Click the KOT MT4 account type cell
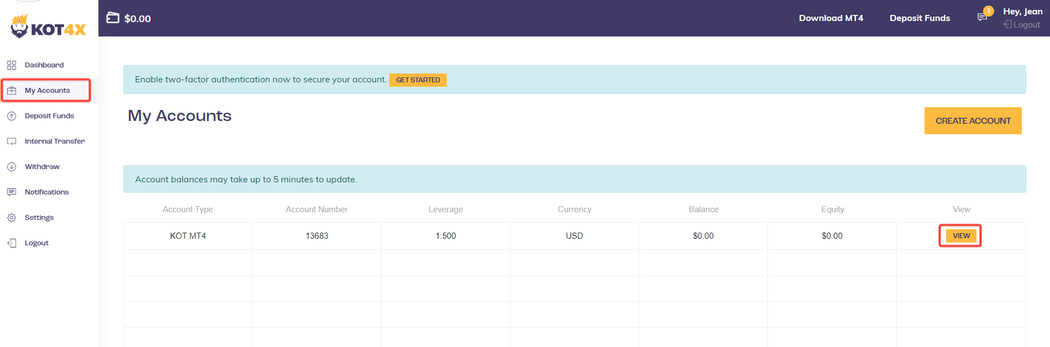 188,236
